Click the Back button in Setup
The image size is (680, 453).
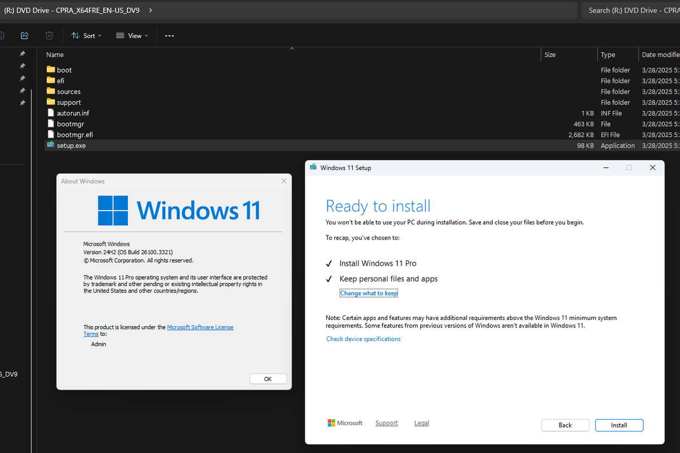pos(565,425)
